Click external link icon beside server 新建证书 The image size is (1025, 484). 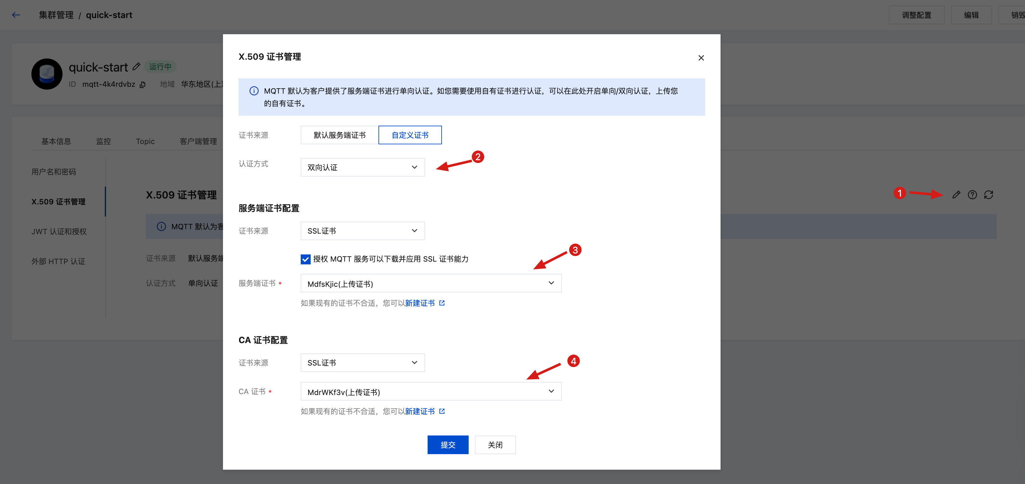coord(442,303)
